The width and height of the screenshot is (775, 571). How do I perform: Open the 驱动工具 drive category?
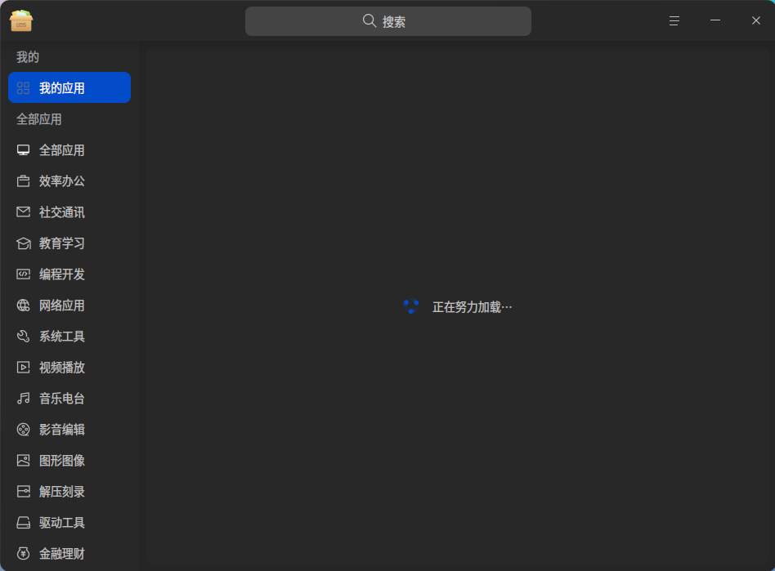(69, 523)
